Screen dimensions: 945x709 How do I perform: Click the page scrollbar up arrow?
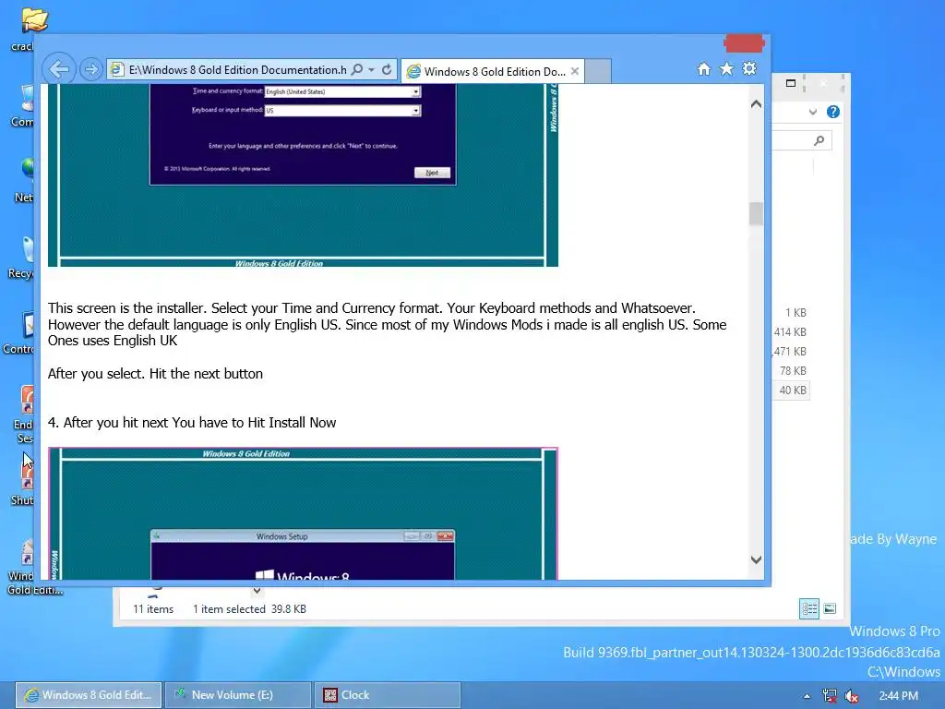tap(757, 103)
